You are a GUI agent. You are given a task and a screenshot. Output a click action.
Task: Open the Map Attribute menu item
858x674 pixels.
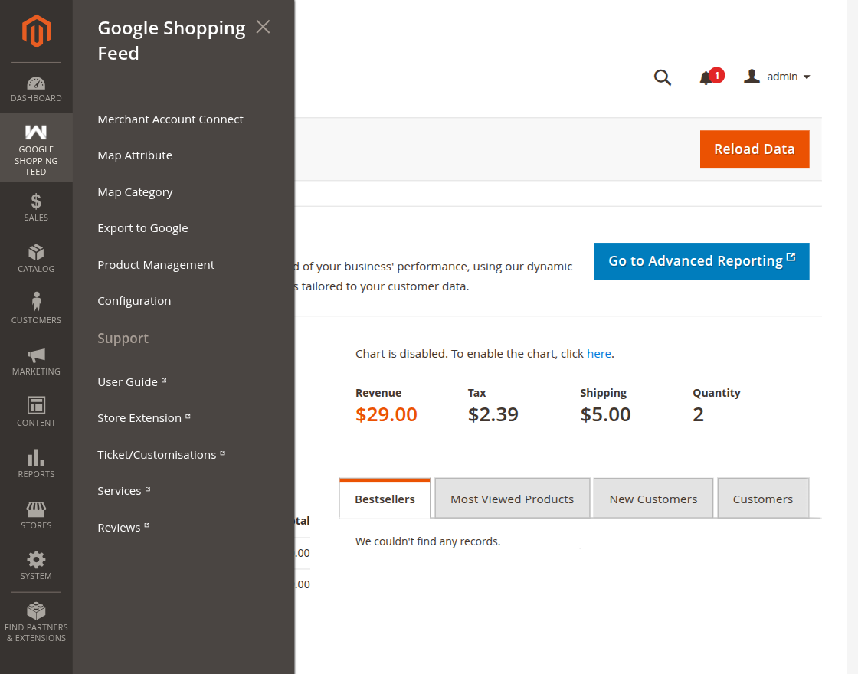[135, 155]
